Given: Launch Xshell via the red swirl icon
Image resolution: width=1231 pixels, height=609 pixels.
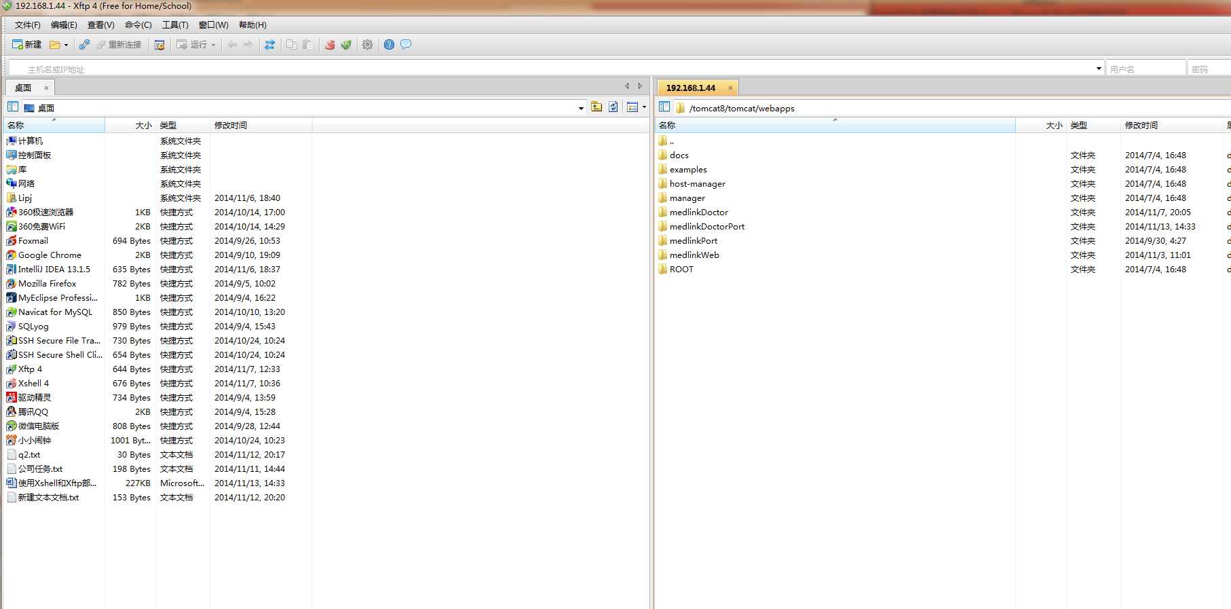Looking at the screenshot, I should point(330,45).
